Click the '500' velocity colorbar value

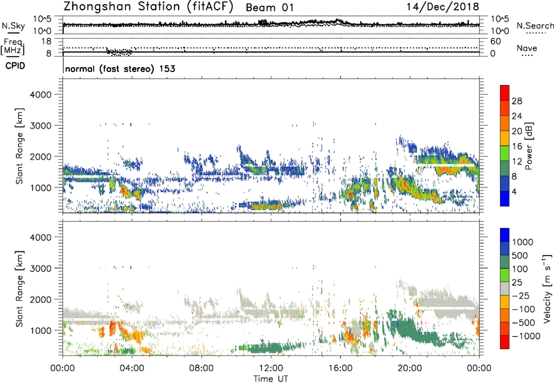pyautogui.click(x=520, y=256)
